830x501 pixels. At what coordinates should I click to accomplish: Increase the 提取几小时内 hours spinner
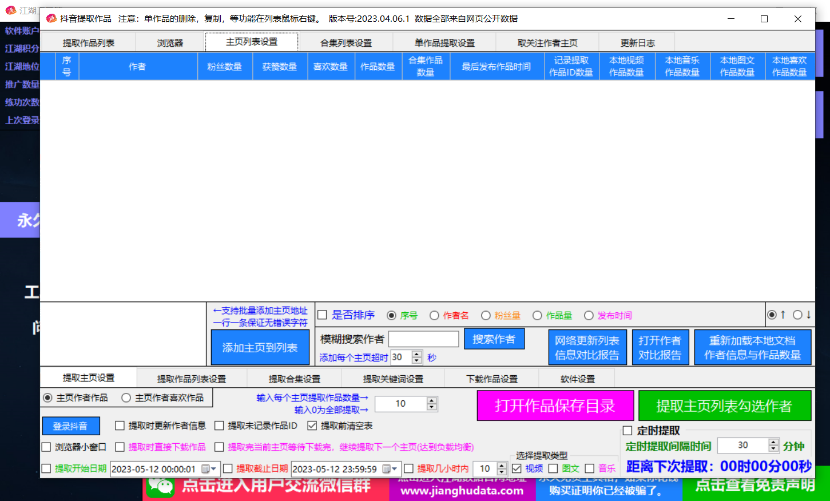tap(502, 466)
